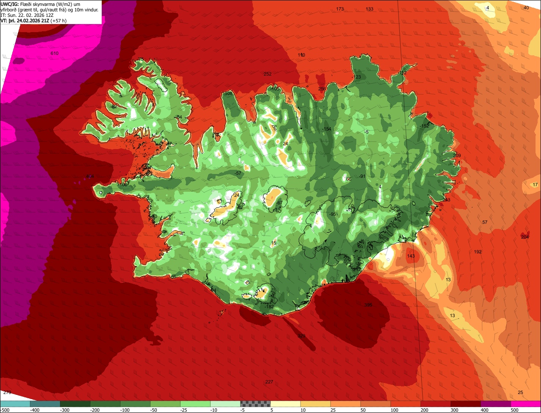Screen dimensions: 541x413
Task: Click the '-57' value in west-central Iceland
Action: pos(238,173)
